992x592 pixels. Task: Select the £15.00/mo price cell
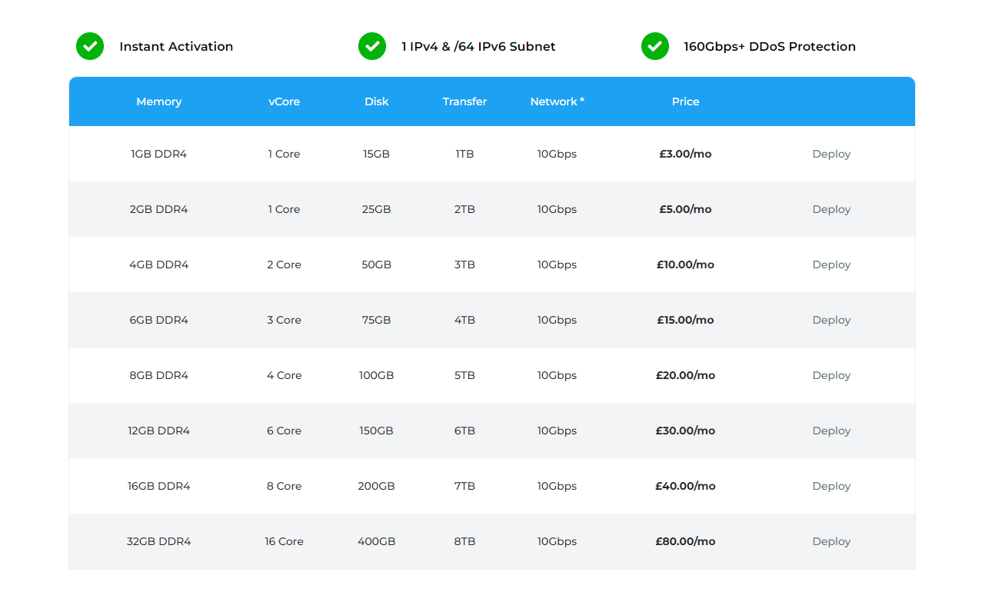[685, 320]
